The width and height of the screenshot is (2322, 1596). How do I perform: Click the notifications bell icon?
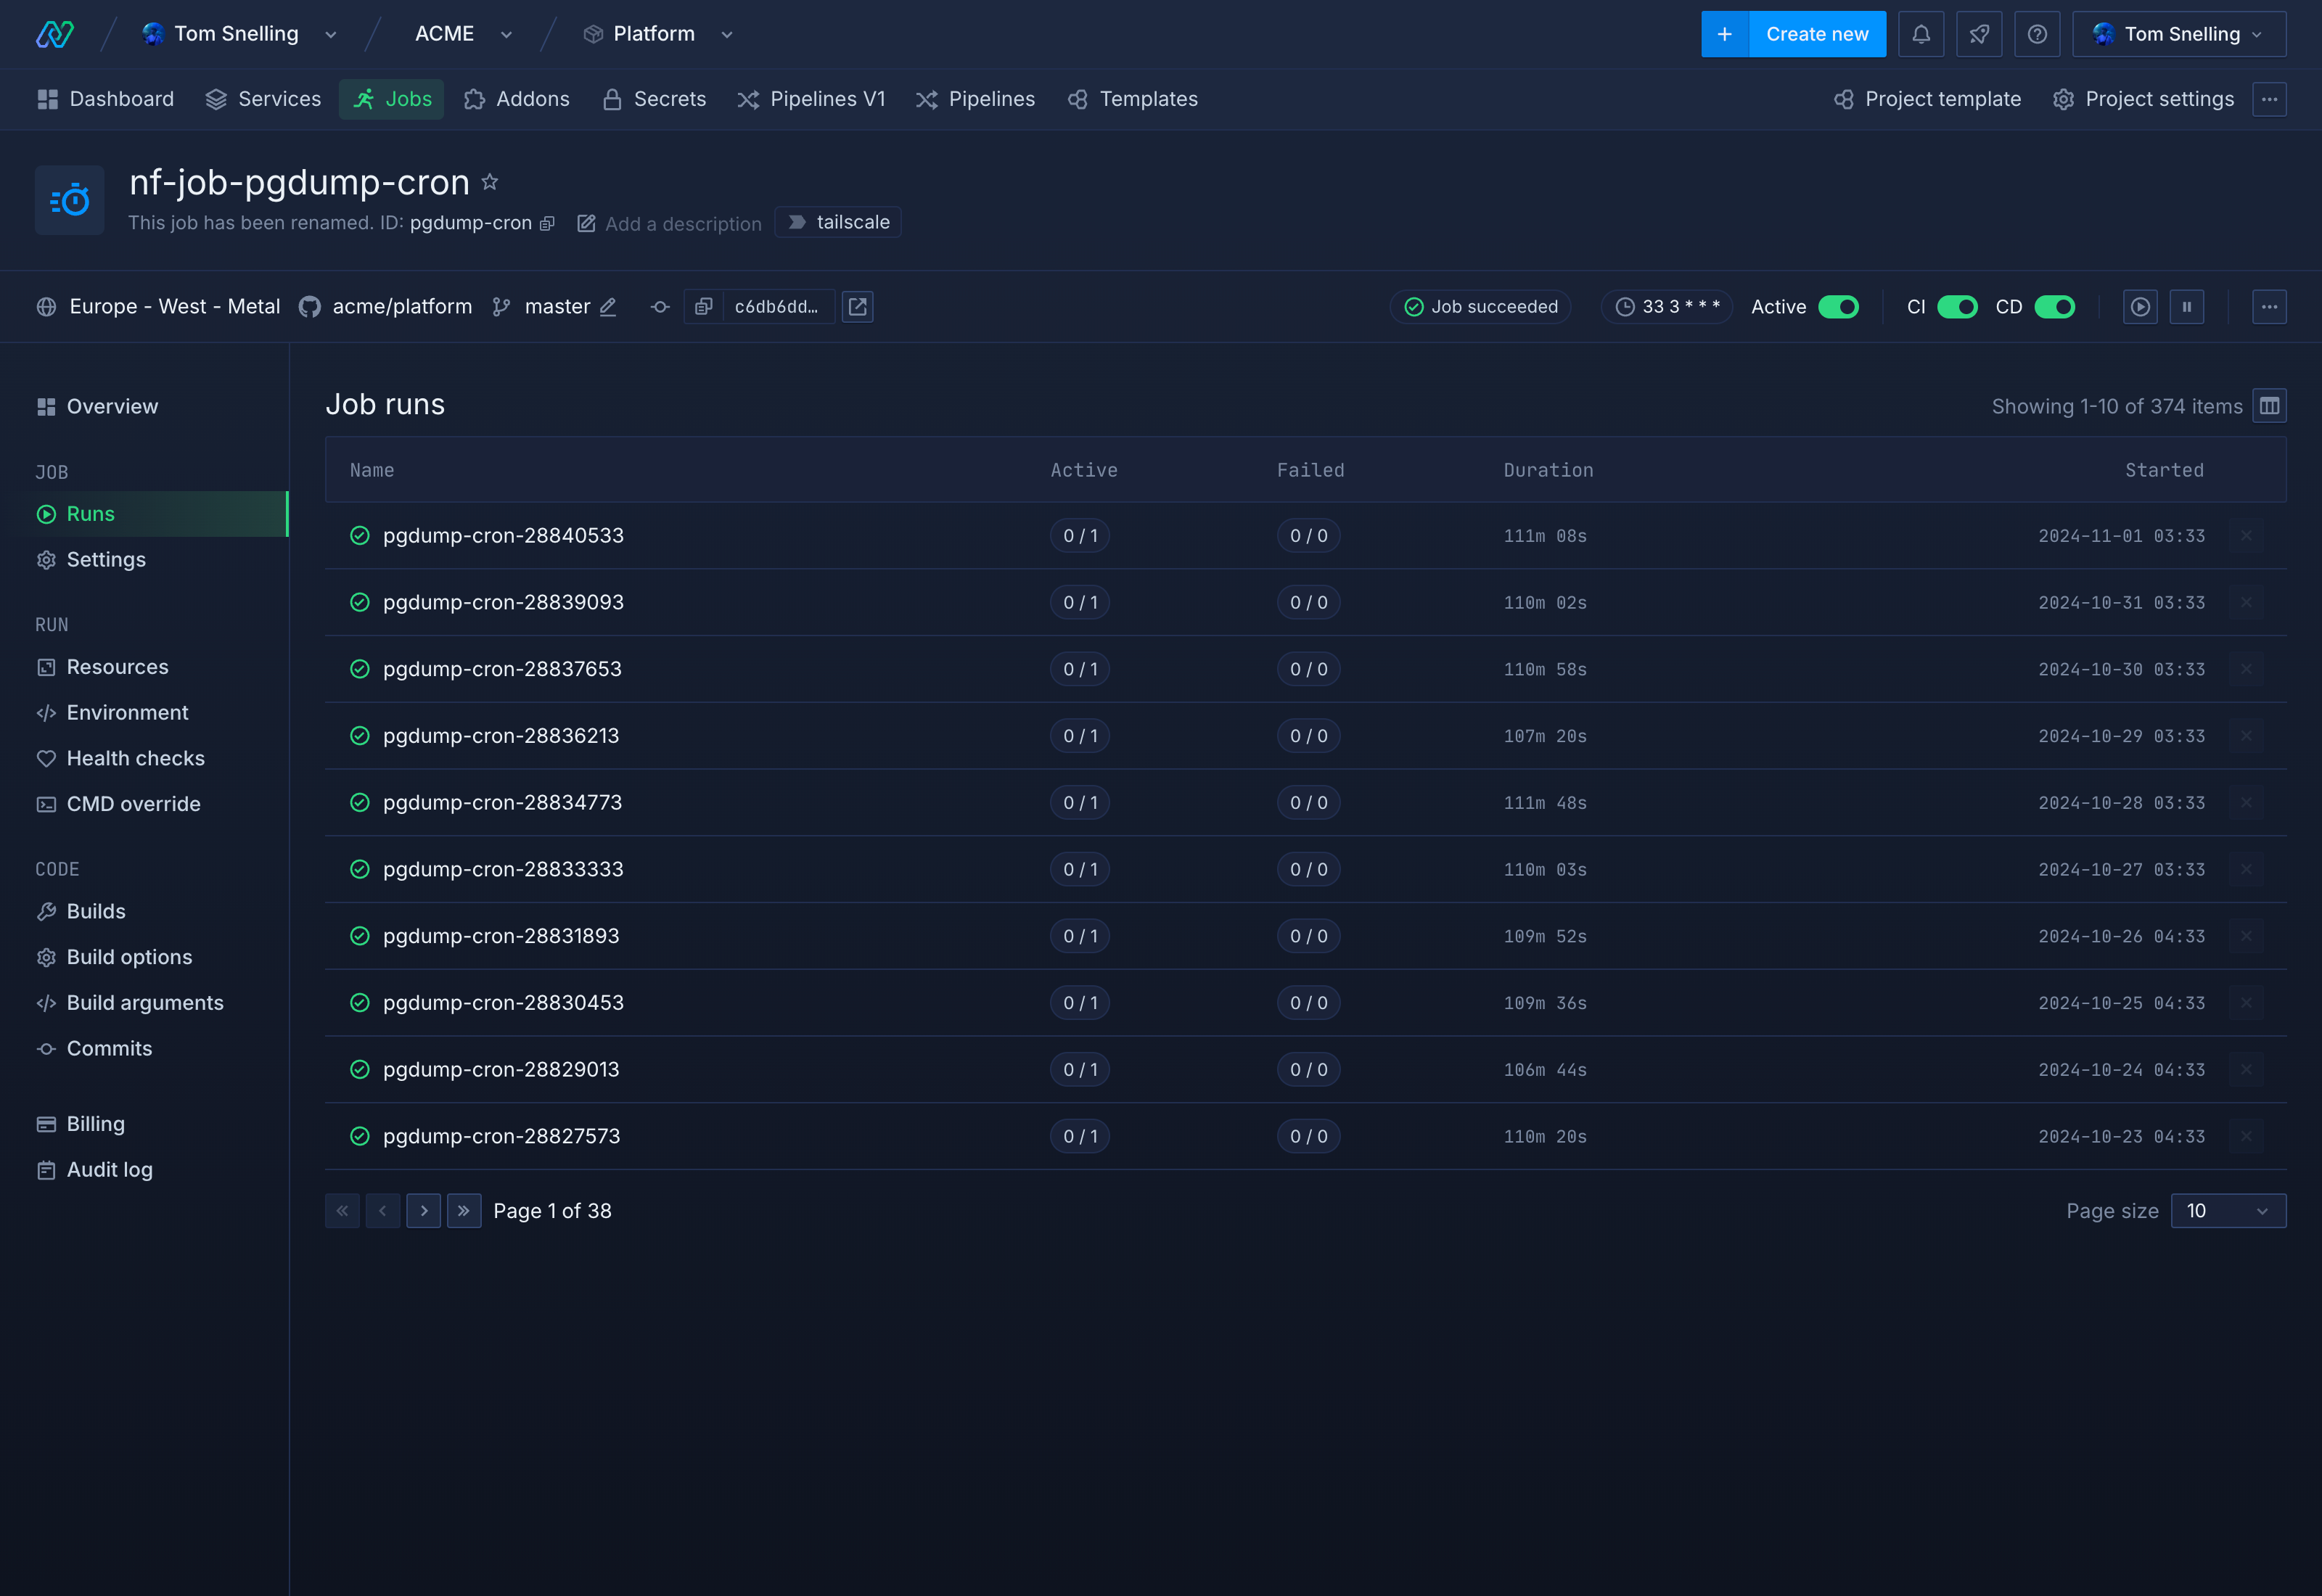1920,34
